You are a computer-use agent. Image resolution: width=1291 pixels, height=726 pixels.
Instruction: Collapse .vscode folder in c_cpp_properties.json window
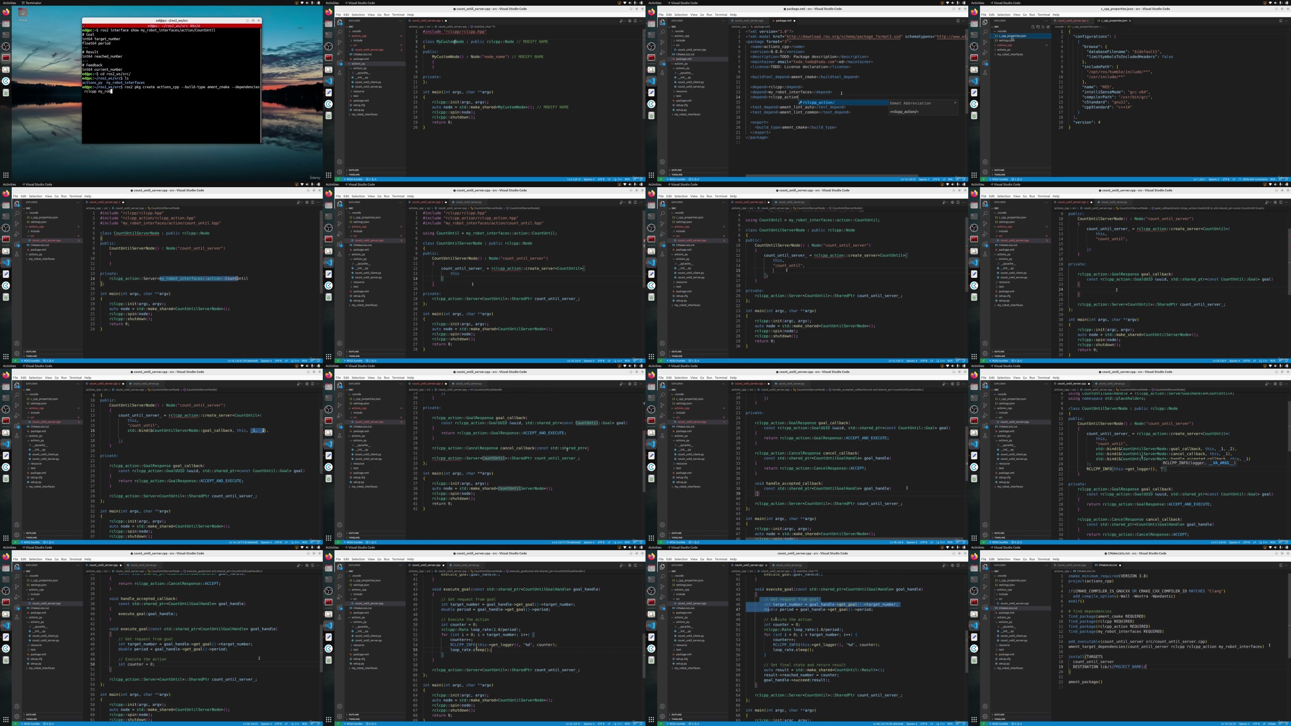1002,31
